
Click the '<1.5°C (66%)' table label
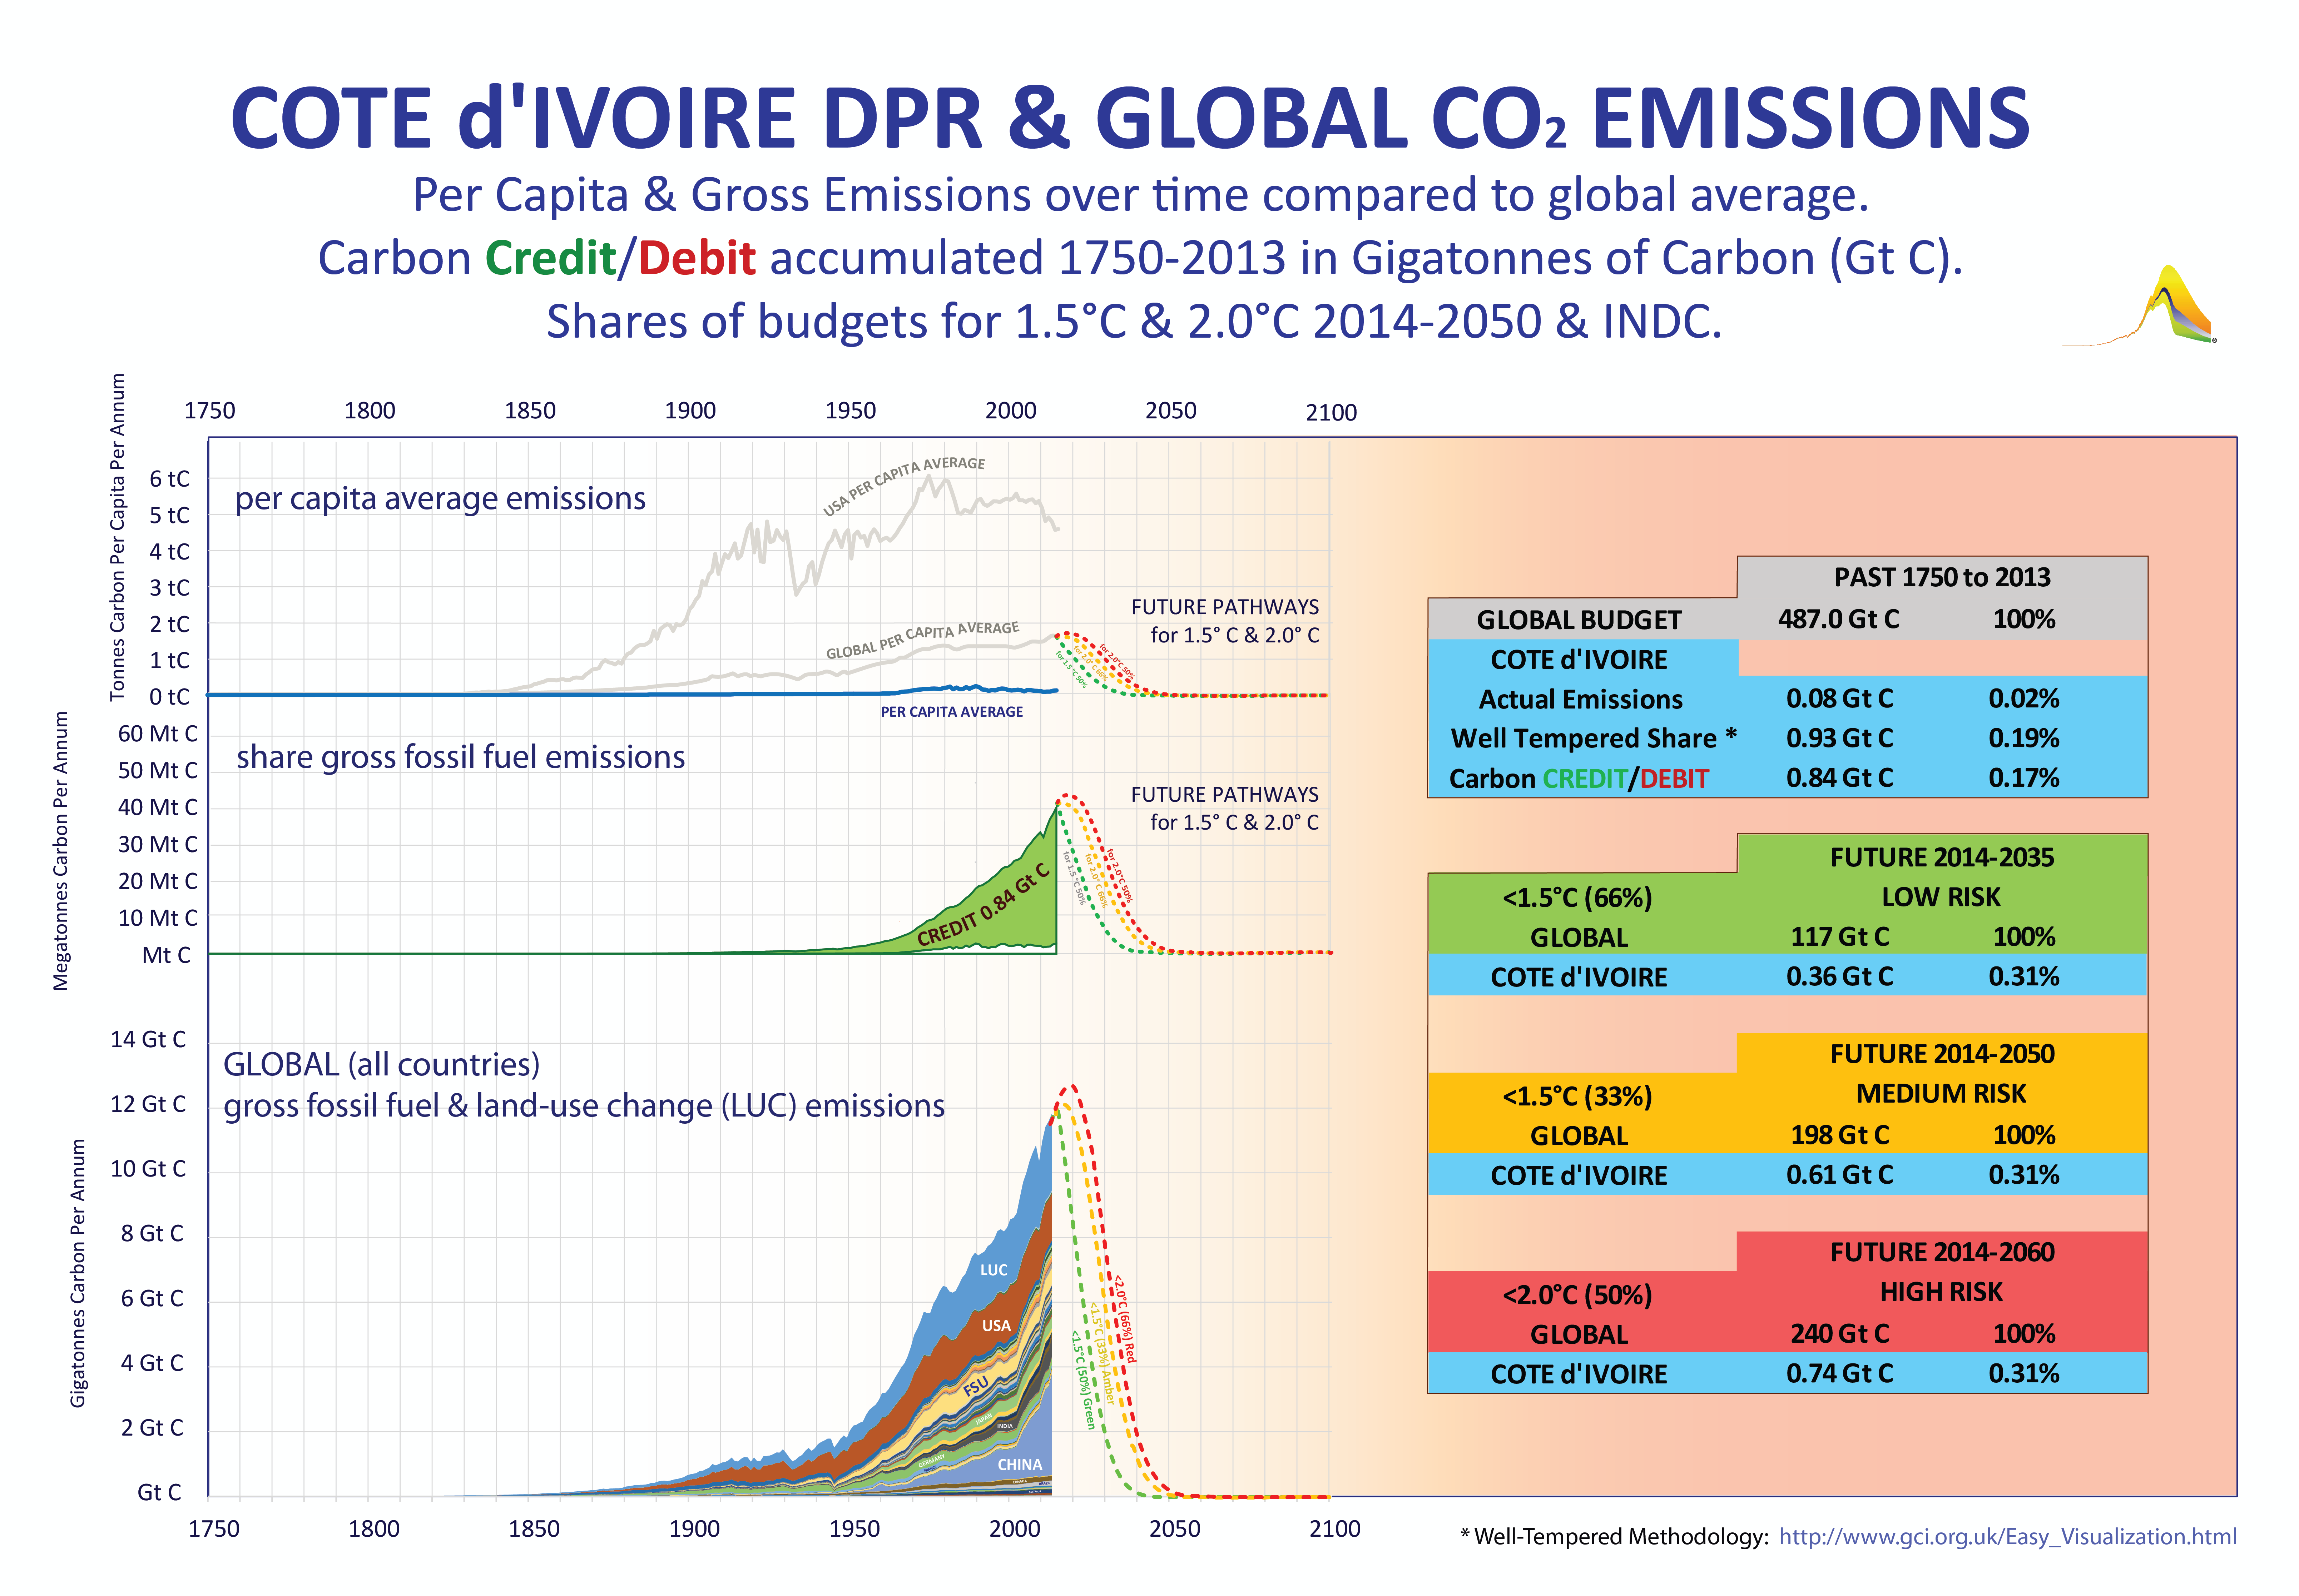(1577, 897)
